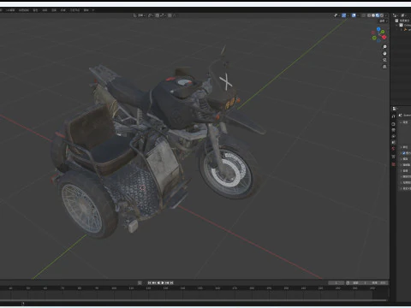Open the Scene properties tab
Screen dimensions: 411x308
(x=394, y=142)
